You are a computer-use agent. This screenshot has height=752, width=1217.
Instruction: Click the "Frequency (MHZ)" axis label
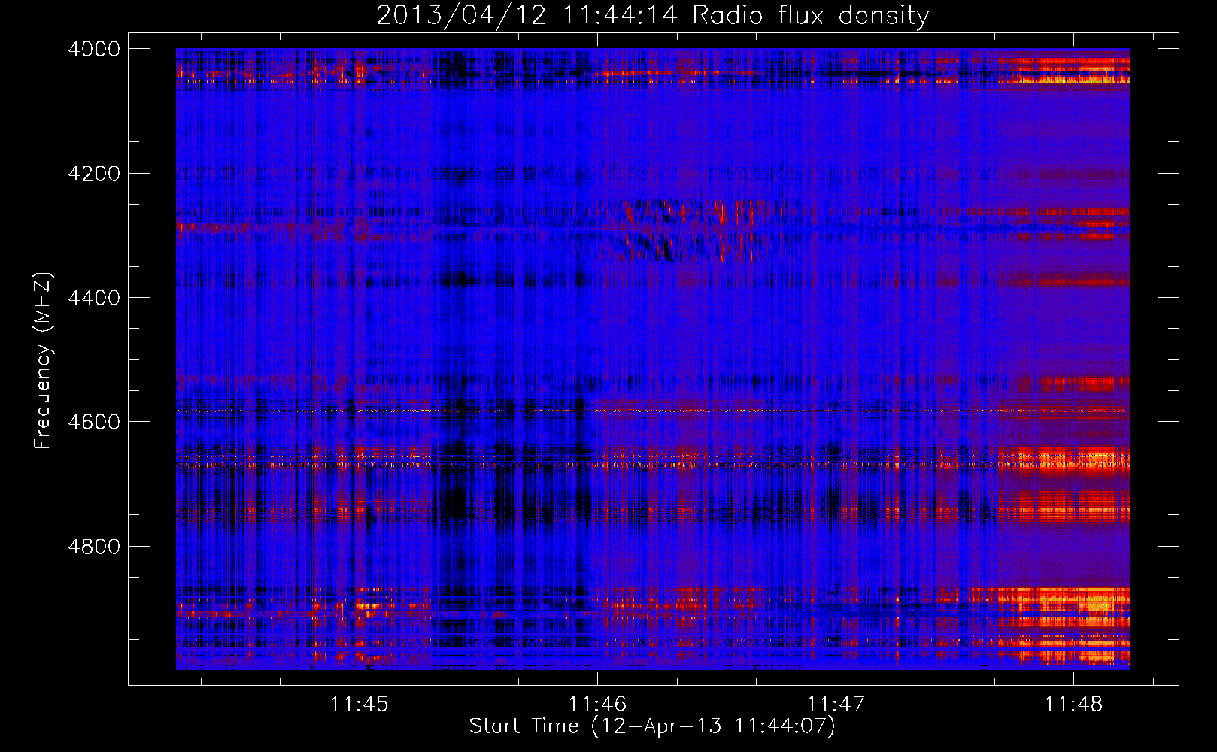pyautogui.click(x=43, y=361)
